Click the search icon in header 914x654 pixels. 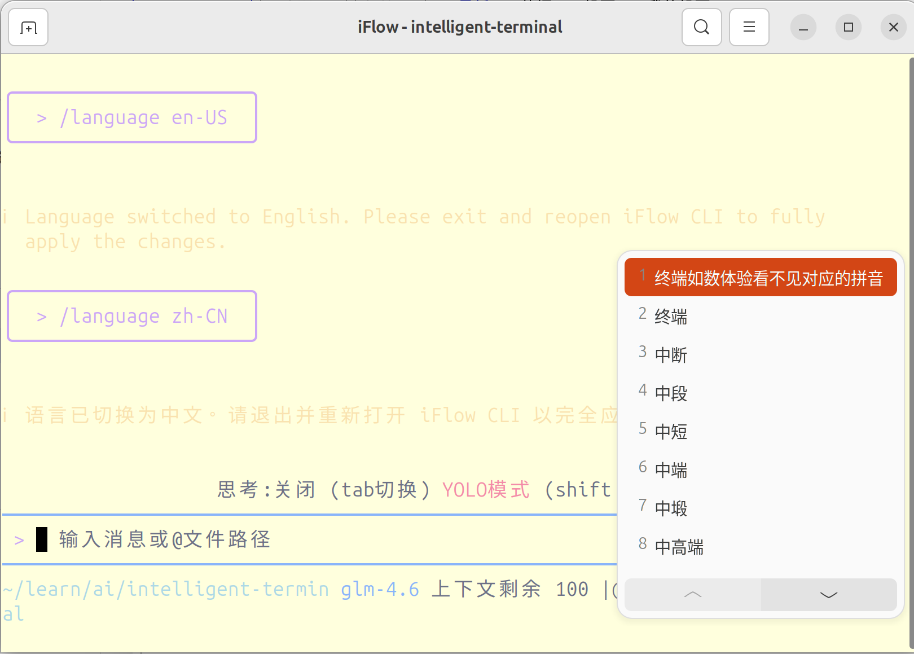(701, 27)
